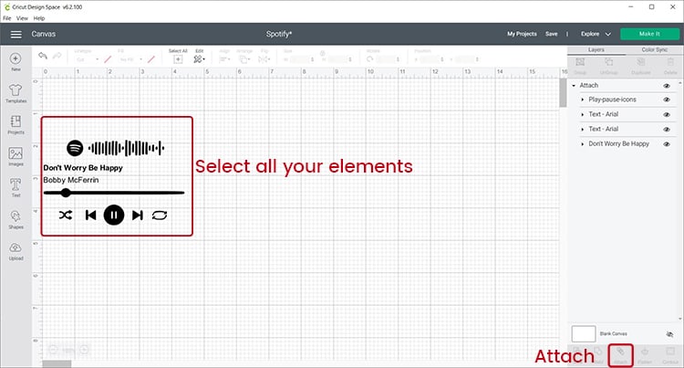The width and height of the screenshot is (684, 368).
Task: Open My Projects
Action: click(522, 34)
